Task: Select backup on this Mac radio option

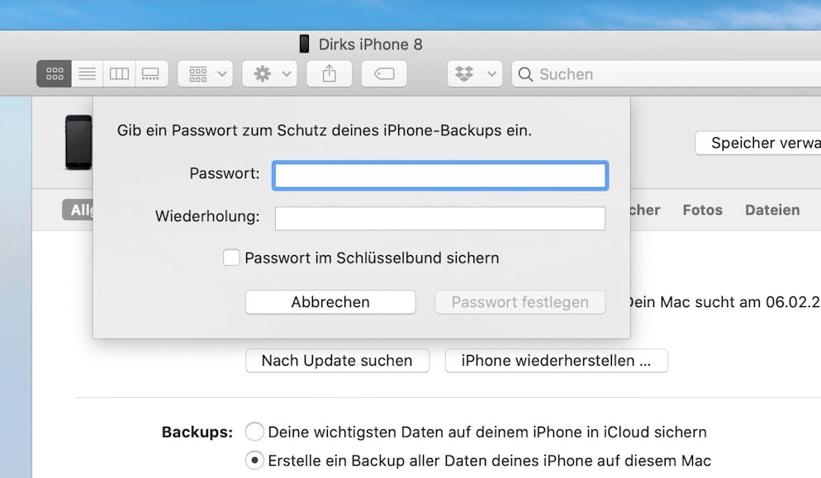Action: [x=254, y=461]
